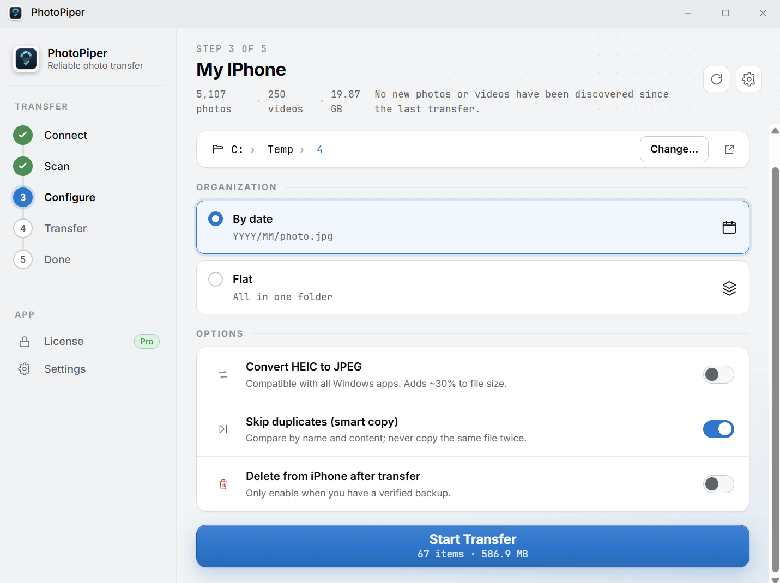
Task: Enable Delete from iPhone after transfer toggle
Action: click(718, 484)
